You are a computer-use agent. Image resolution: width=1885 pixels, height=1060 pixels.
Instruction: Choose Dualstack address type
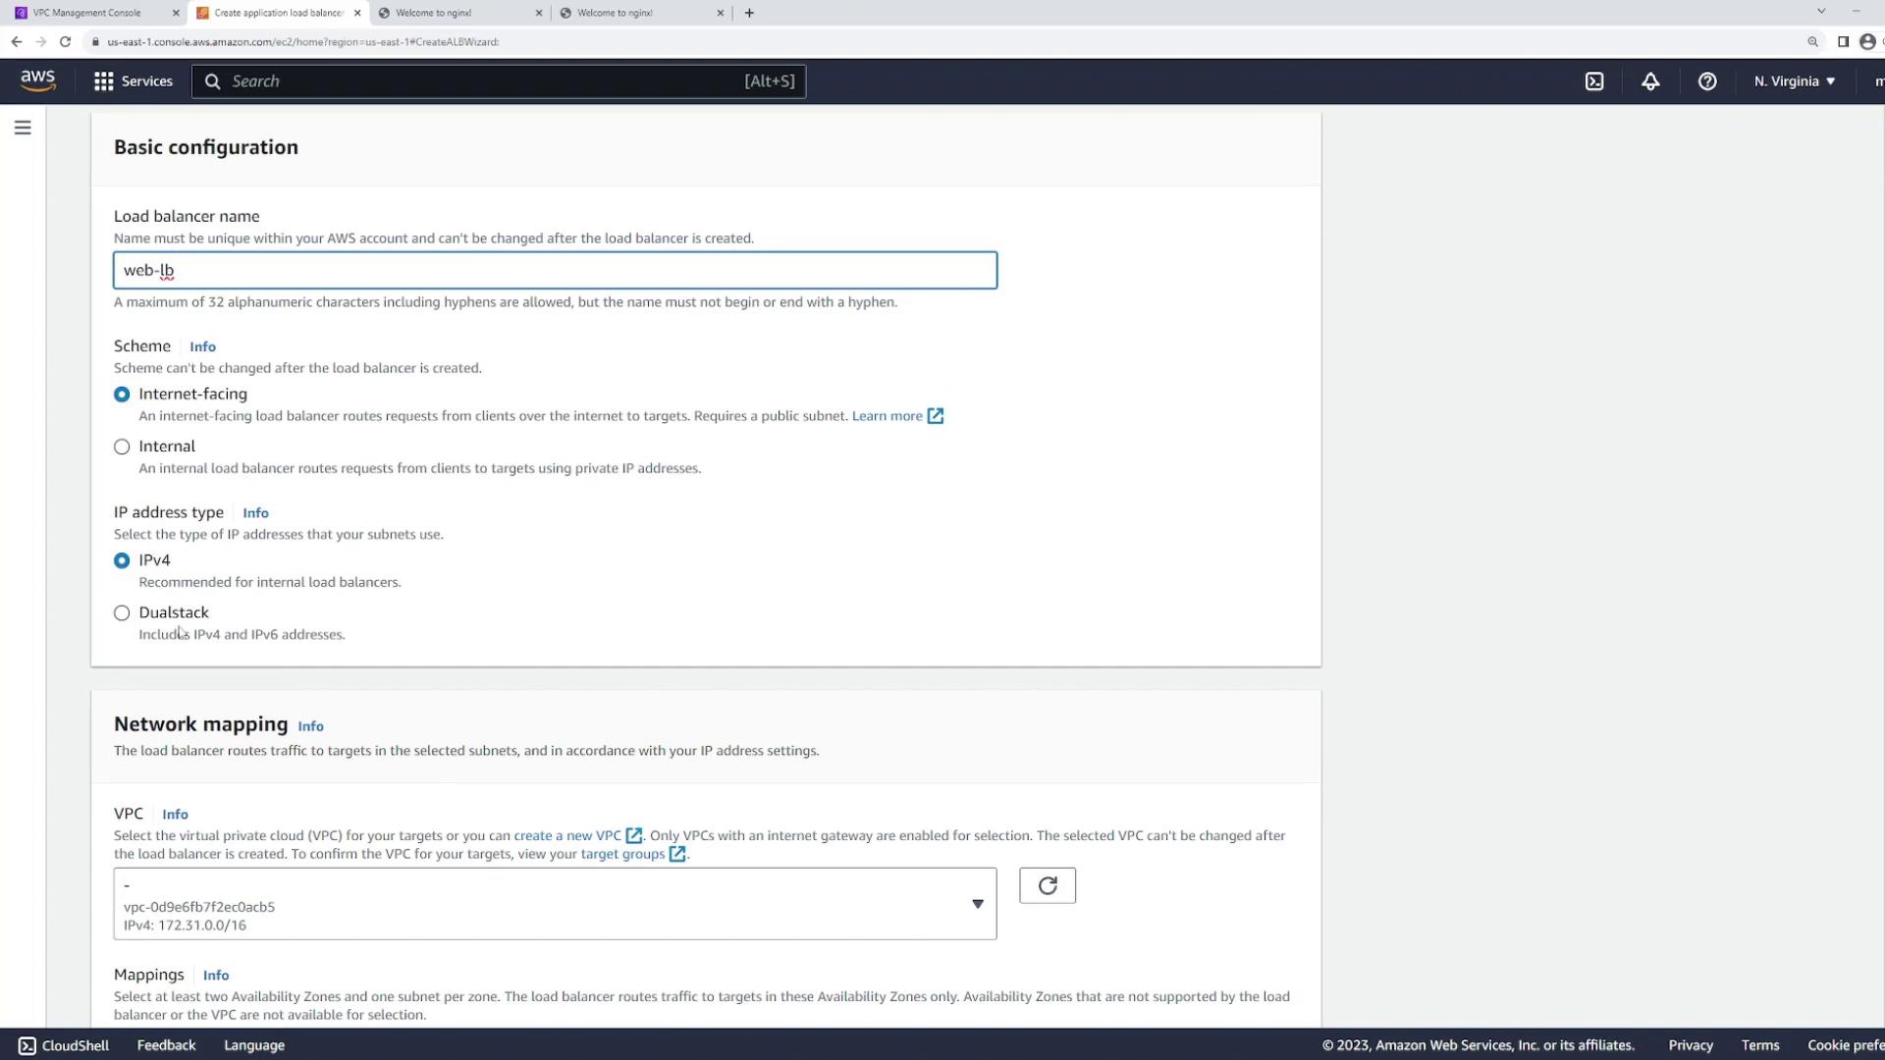tap(122, 612)
